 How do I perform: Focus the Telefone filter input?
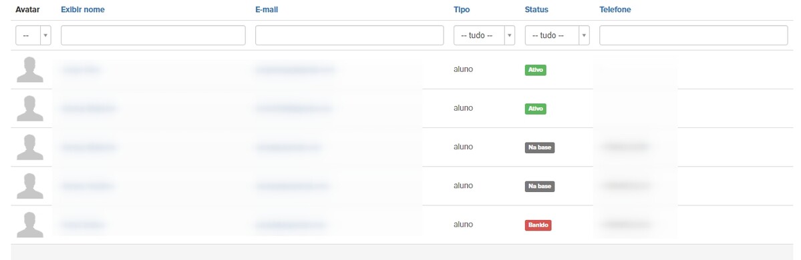pos(693,35)
